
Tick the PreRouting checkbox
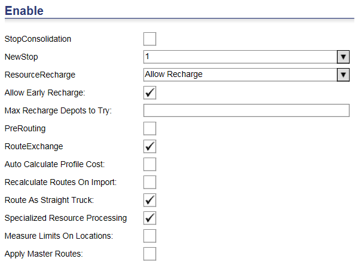150,129
